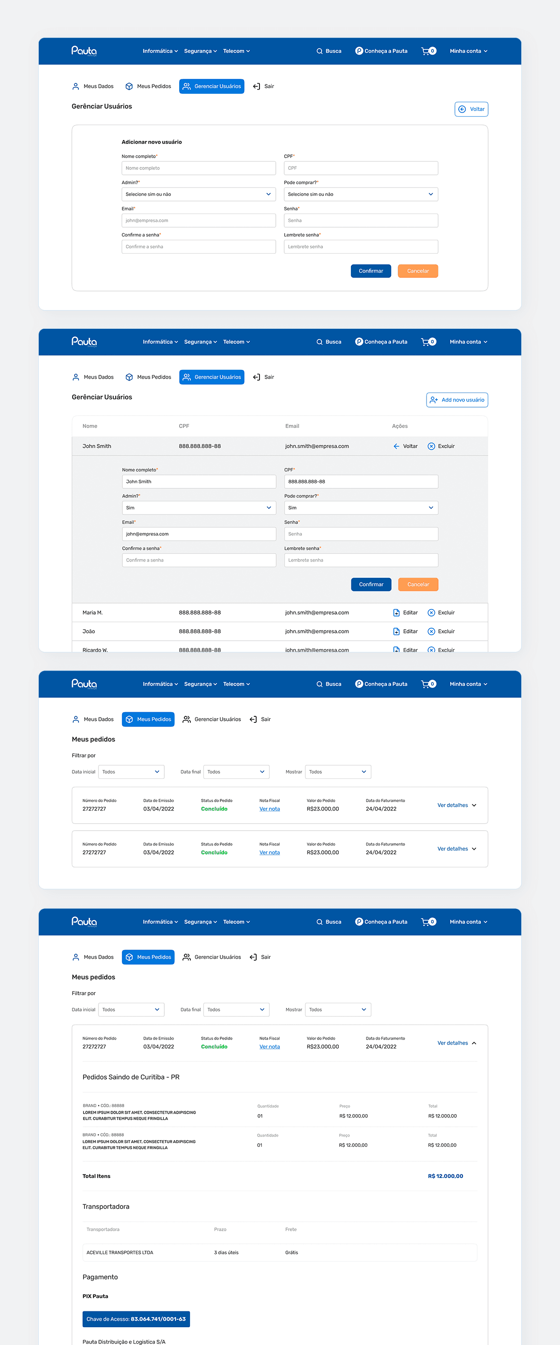560x1345 pixels.
Task: Click the circled back-arrow icon beside Voltar
Action: (x=462, y=109)
